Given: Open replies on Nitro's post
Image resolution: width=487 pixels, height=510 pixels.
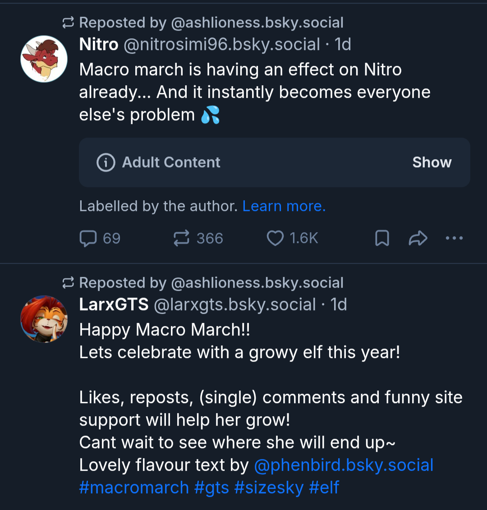Looking at the screenshot, I should pos(100,239).
